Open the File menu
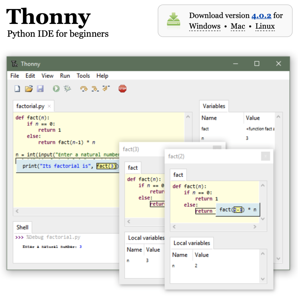The image size is (298, 299). pyautogui.click(x=15, y=76)
